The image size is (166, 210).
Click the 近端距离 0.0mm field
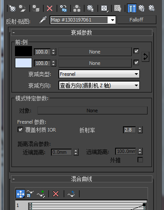click(61, 152)
